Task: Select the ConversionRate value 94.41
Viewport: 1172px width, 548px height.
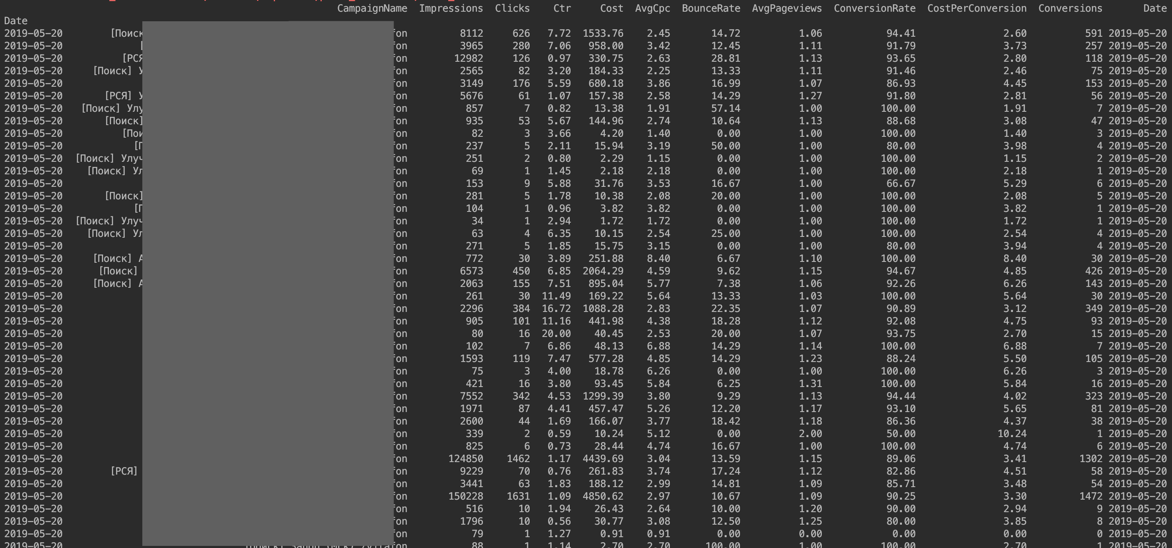Action: [x=901, y=33]
